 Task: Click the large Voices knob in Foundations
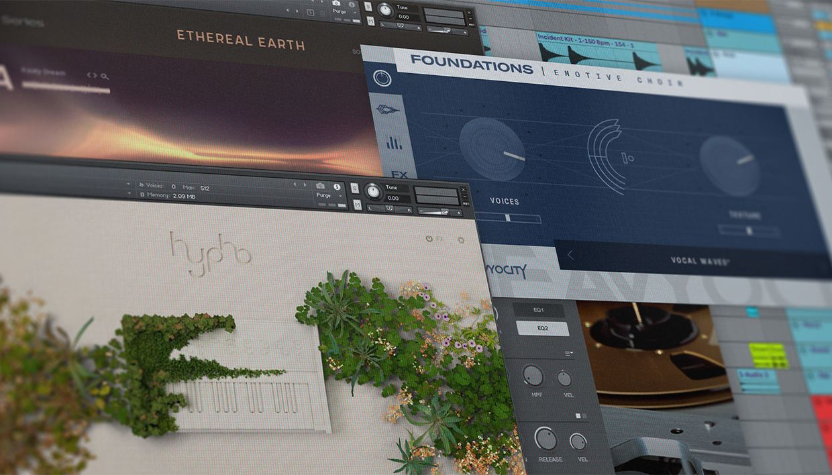pyautogui.click(x=492, y=149)
